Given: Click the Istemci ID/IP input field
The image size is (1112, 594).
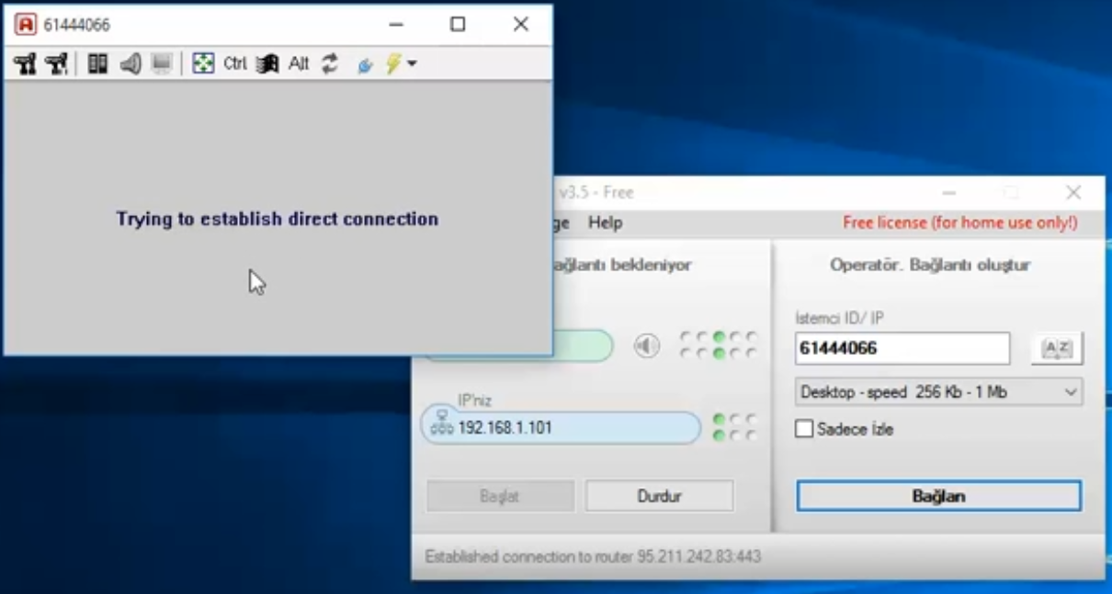Looking at the screenshot, I should pos(902,348).
